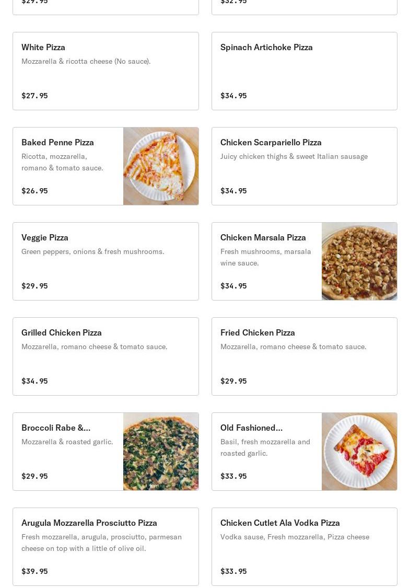
Task: View the Baked Penne Pizza slice photo
Action: coord(161,166)
